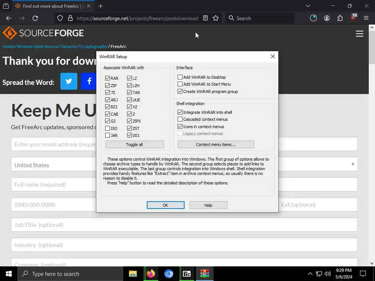Toggle Icons in context menus
375x281 pixels.
tap(180, 126)
